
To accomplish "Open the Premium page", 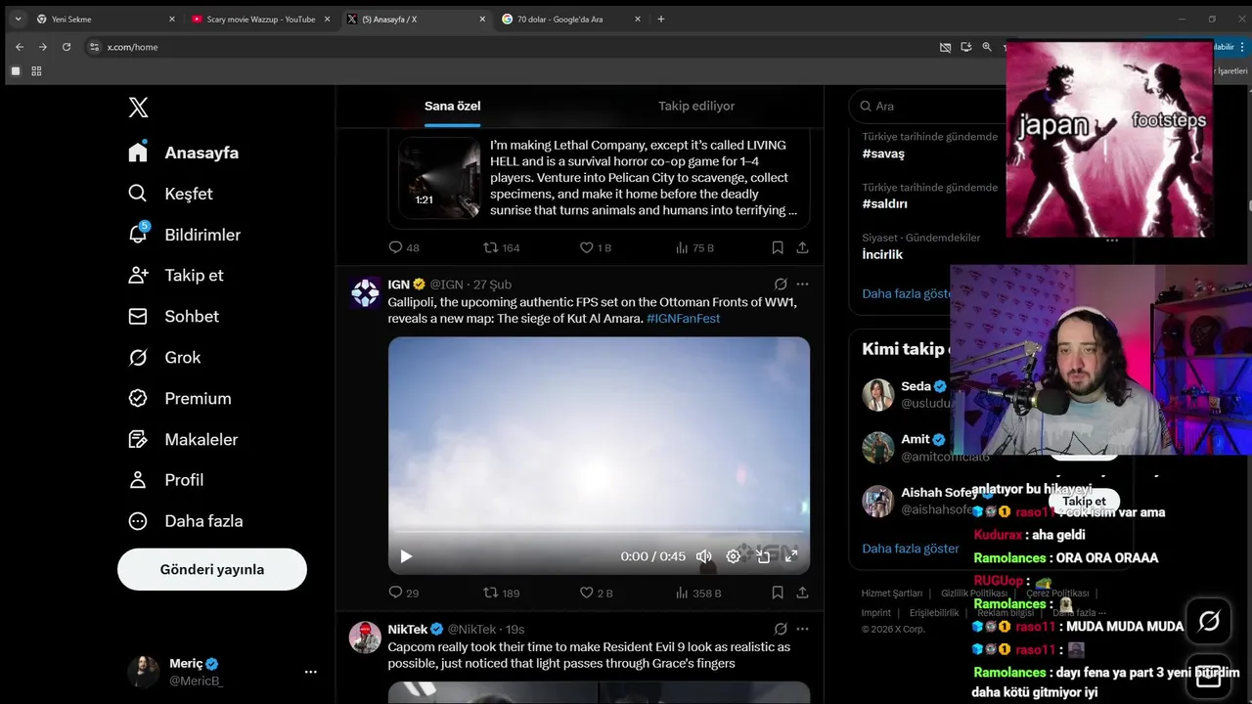I will pos(180,398).
